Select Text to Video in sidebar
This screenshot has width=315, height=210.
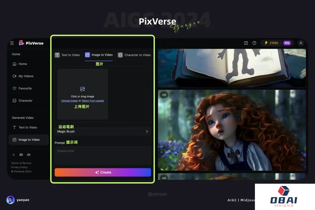pyautogui.click(x=29, y=127)
